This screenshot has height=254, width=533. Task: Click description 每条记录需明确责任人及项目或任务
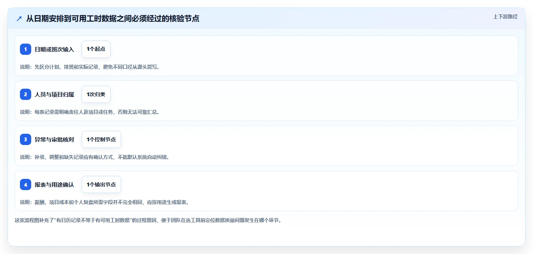point(90,112)
